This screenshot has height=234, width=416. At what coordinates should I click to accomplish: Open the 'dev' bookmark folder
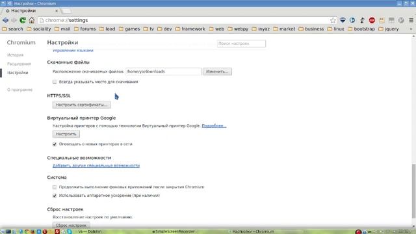point(164,29)
